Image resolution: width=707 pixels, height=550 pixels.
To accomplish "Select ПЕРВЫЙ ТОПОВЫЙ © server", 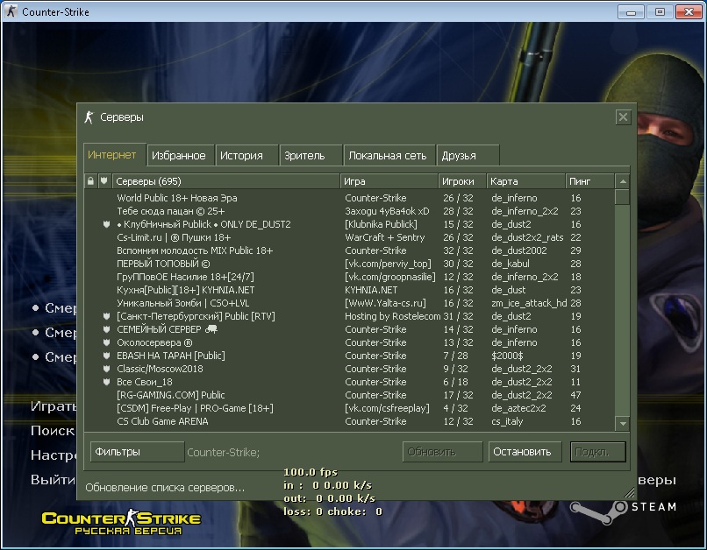I will 349,264.
